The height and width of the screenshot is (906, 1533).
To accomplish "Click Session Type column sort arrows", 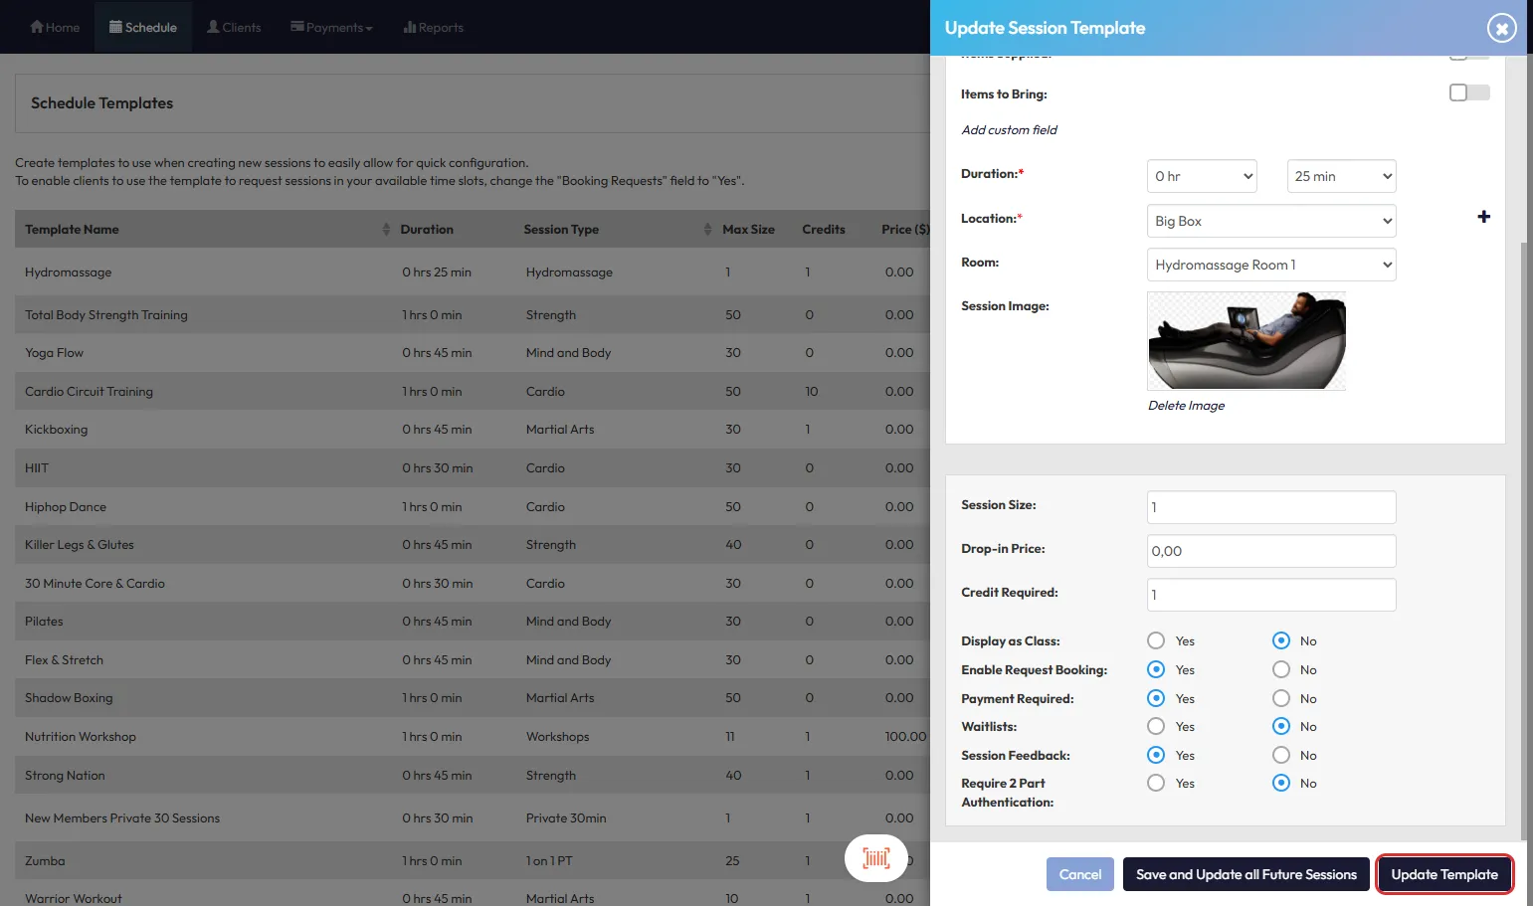I will [707, 230].
